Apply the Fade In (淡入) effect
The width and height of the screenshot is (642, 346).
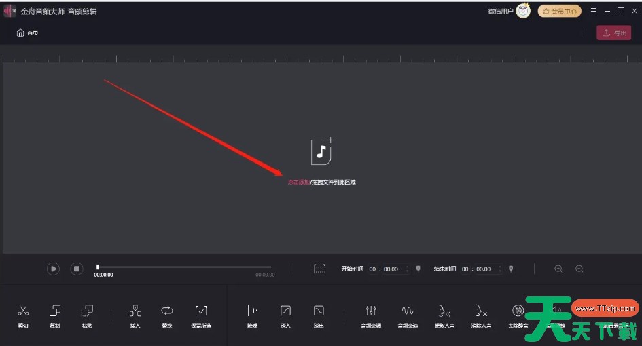click(x=285, y=315)
